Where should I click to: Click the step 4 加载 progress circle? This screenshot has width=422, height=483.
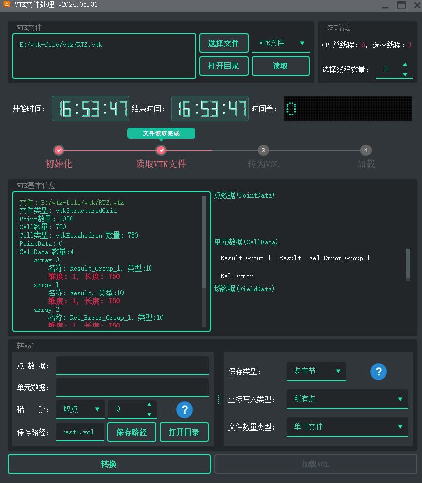coord(365,150)
